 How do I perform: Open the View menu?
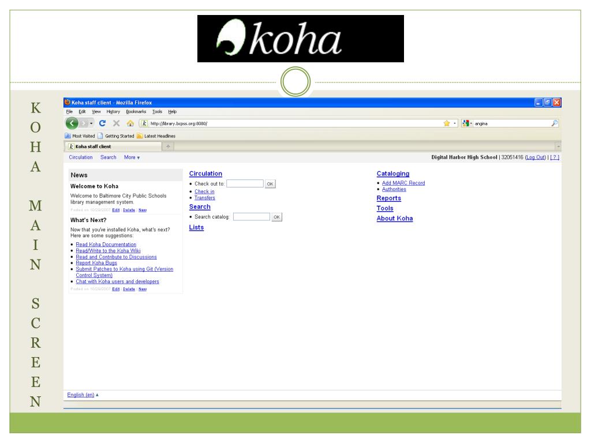(96, 112)
